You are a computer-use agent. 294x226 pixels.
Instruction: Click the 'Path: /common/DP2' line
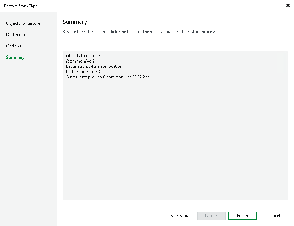coord(85,72)
